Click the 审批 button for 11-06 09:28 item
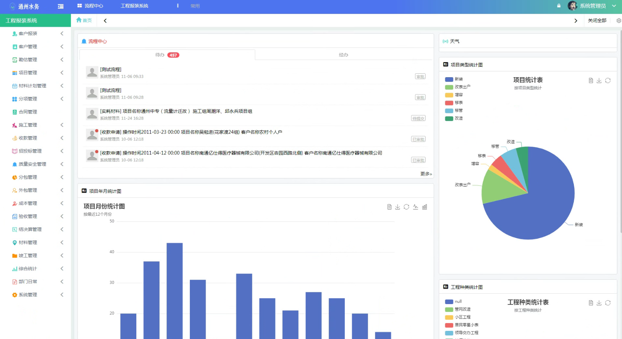This screenshot has height=339, width=622. pyautogui.click(x=420, y=97)
